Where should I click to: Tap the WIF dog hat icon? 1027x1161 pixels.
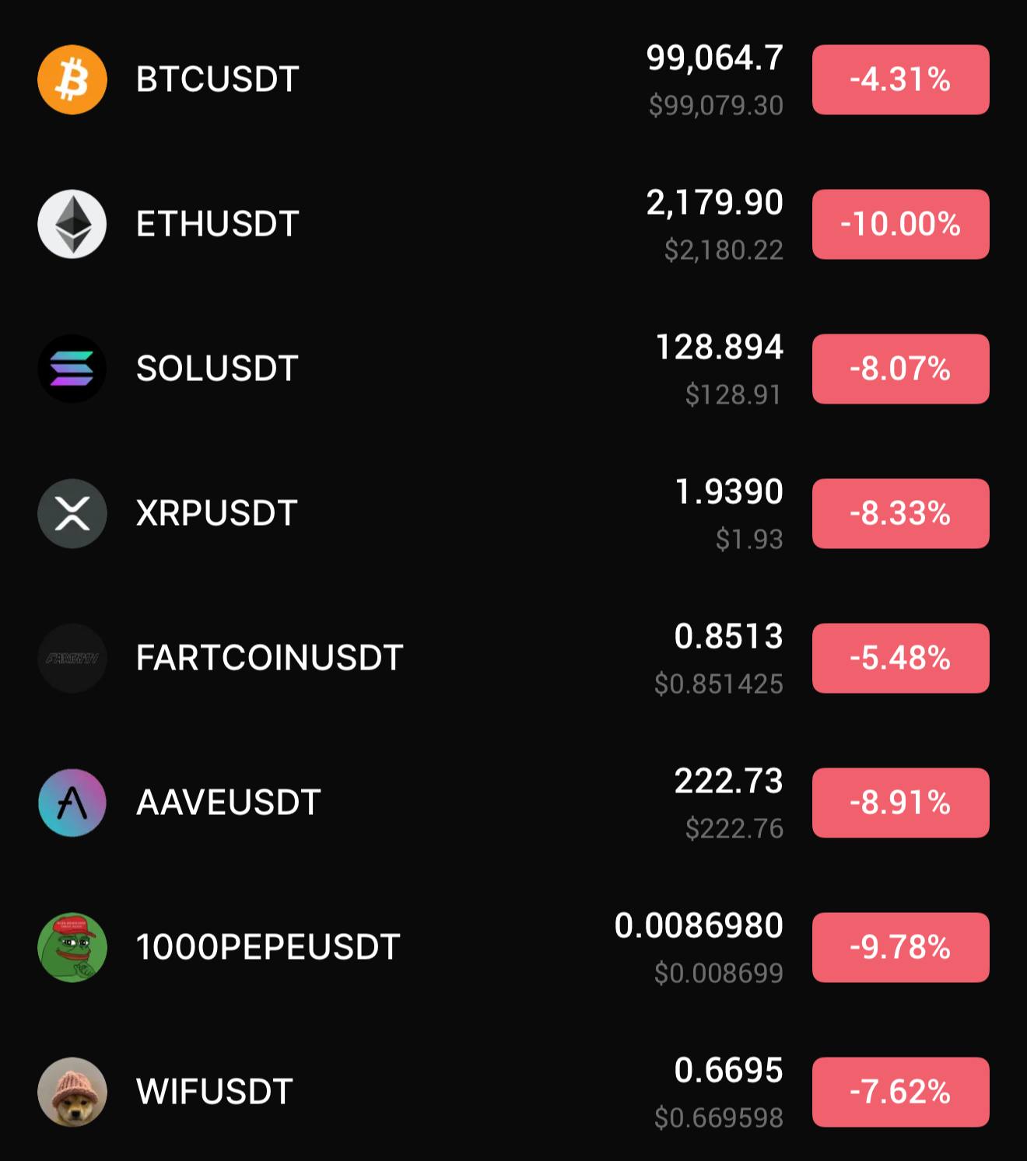72,1092
